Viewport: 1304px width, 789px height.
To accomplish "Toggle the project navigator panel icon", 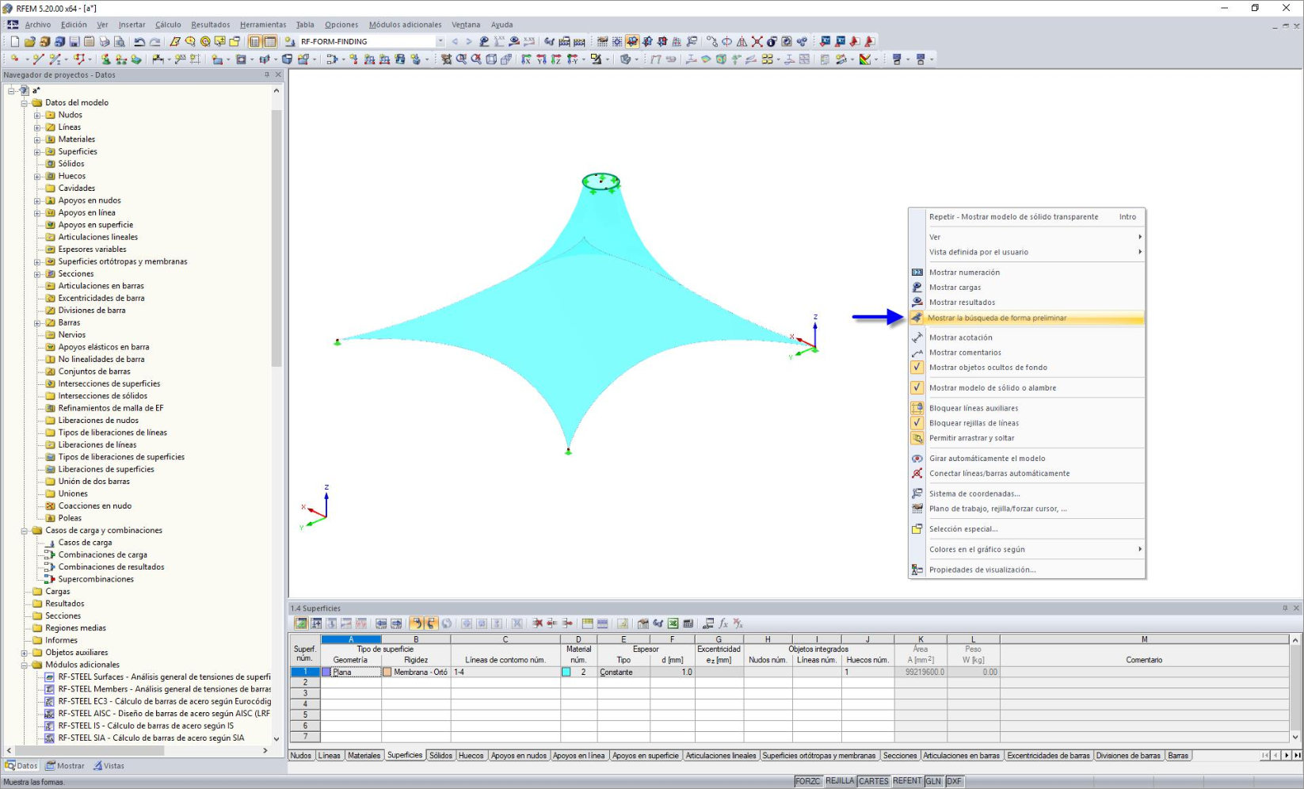I will [x=254, y=41].
